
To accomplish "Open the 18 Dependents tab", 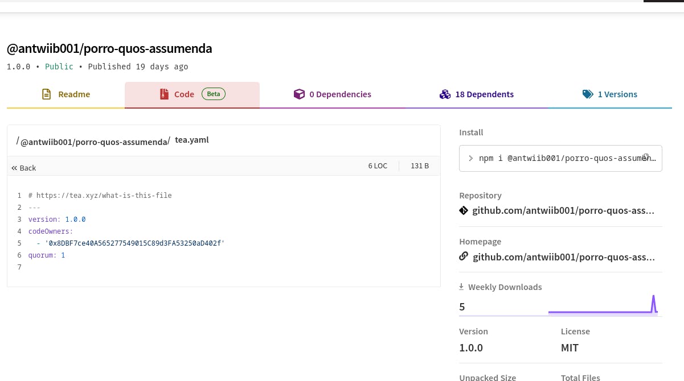I will pyautogui.click(x=484, y=94).
